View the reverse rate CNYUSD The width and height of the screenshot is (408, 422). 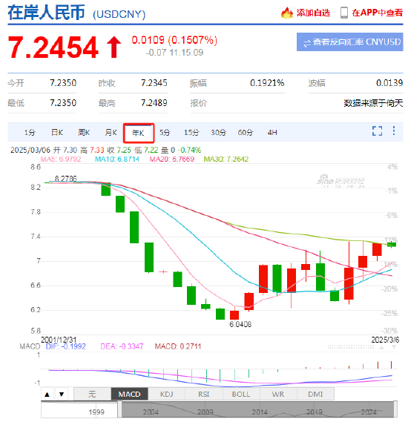pyautogui.click(x=350, y=42)
